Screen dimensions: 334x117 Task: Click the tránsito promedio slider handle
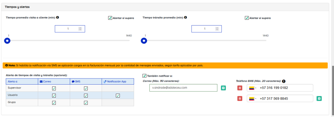tap(144, 41)
